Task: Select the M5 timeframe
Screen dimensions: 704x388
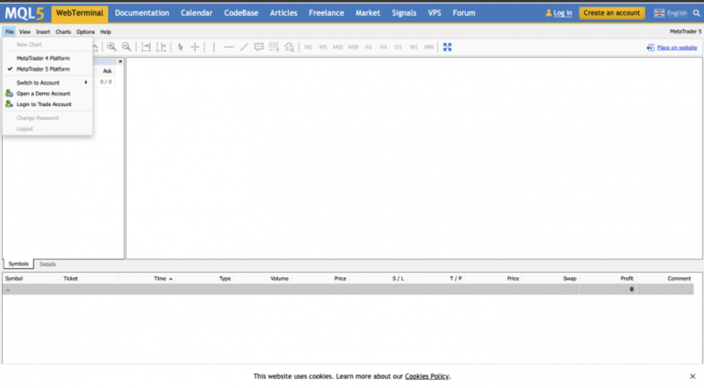Action: point(323,47)
